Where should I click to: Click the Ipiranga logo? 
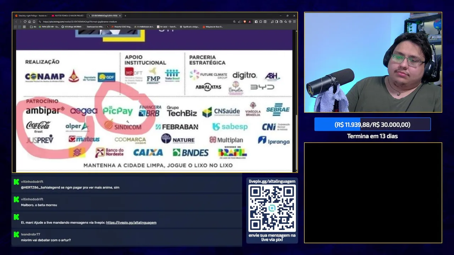274,141
